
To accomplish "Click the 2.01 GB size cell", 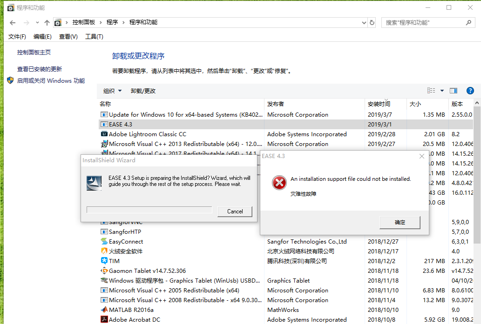I will (434, 134).
